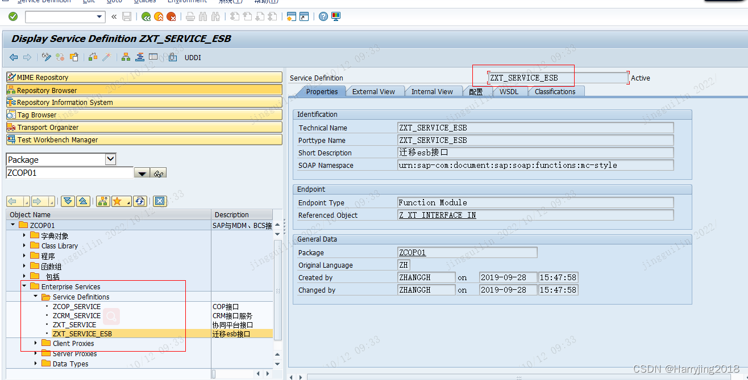
Task: Switch to the Classifications tab
Action: (x=555, y=91)
